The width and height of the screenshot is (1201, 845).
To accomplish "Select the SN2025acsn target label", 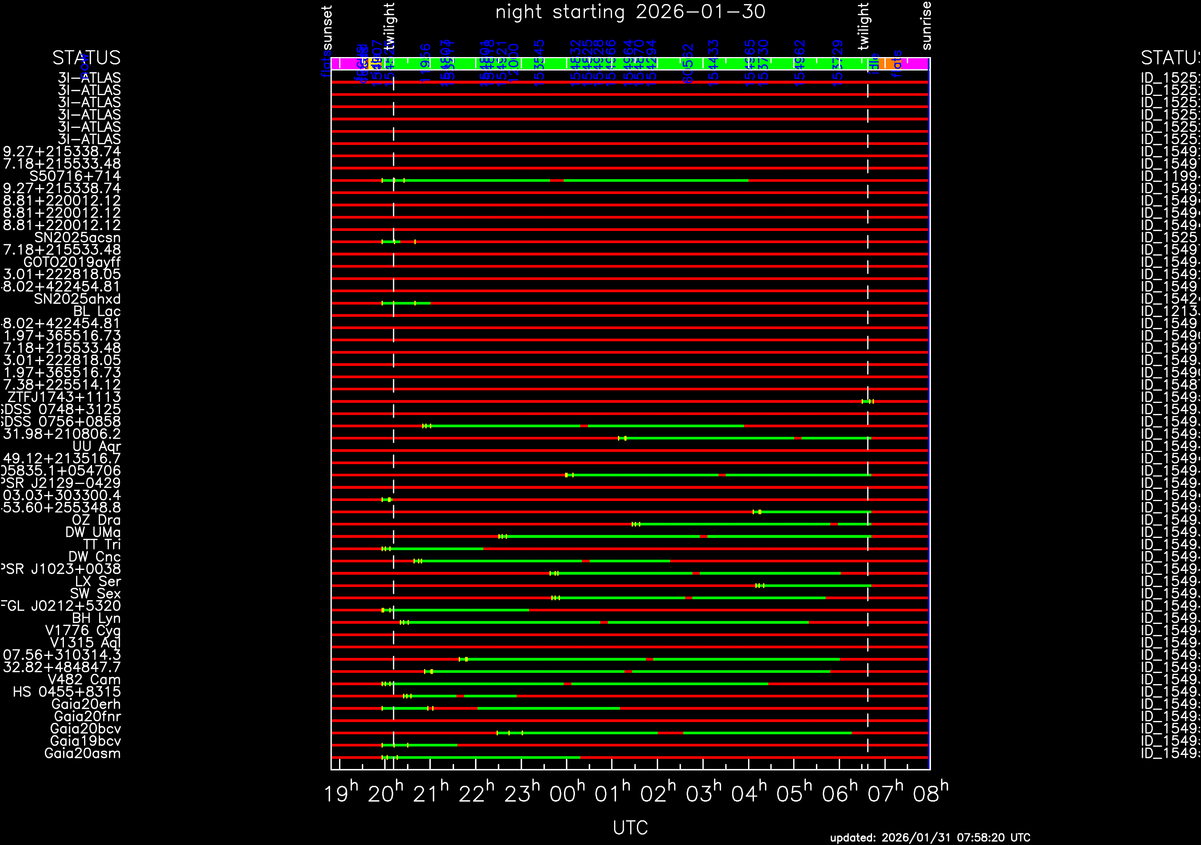I will click(78, 237).
